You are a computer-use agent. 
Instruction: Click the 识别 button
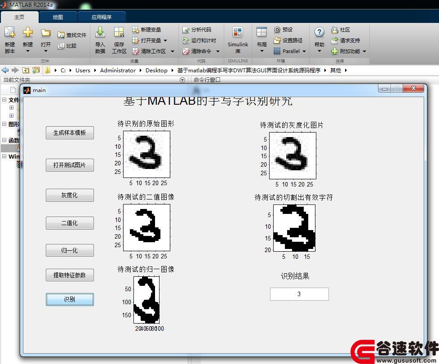pyautogui.click(x=70, y=299)
